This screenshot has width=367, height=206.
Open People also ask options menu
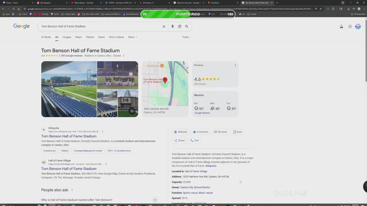coord(72,190)
